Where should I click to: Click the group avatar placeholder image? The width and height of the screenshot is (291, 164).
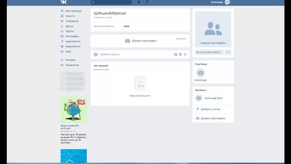[213, 29]
